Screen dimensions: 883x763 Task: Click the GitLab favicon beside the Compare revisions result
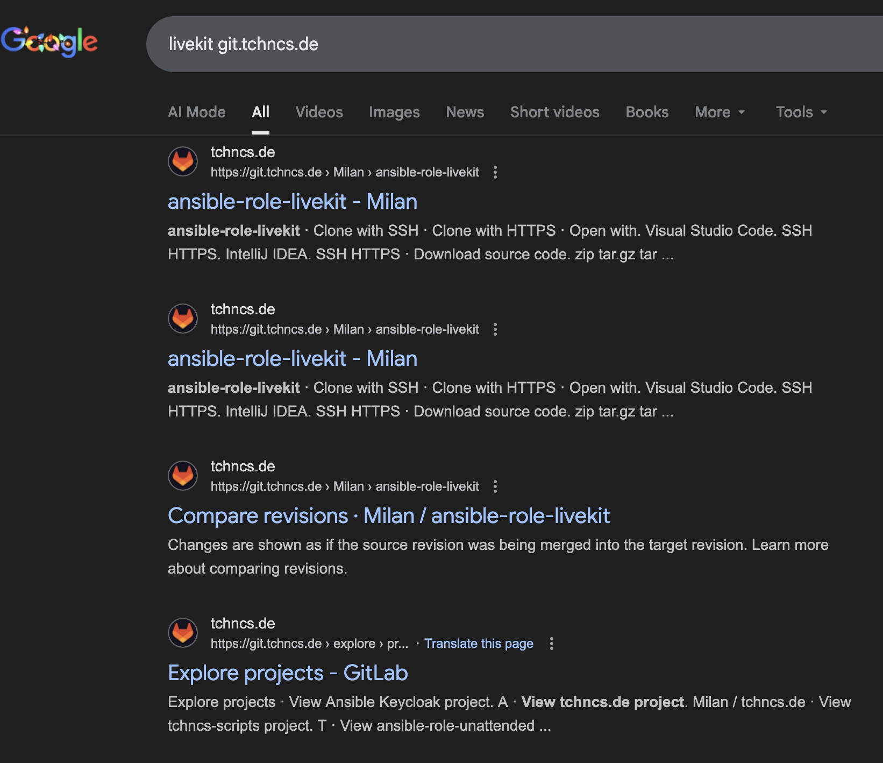click(183, 476)
